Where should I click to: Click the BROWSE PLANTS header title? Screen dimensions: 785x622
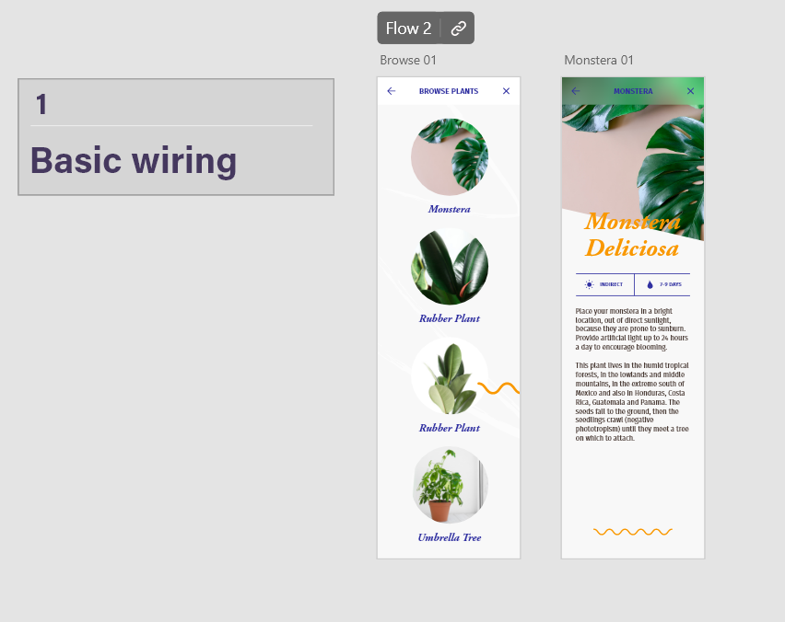click(449, 91)
